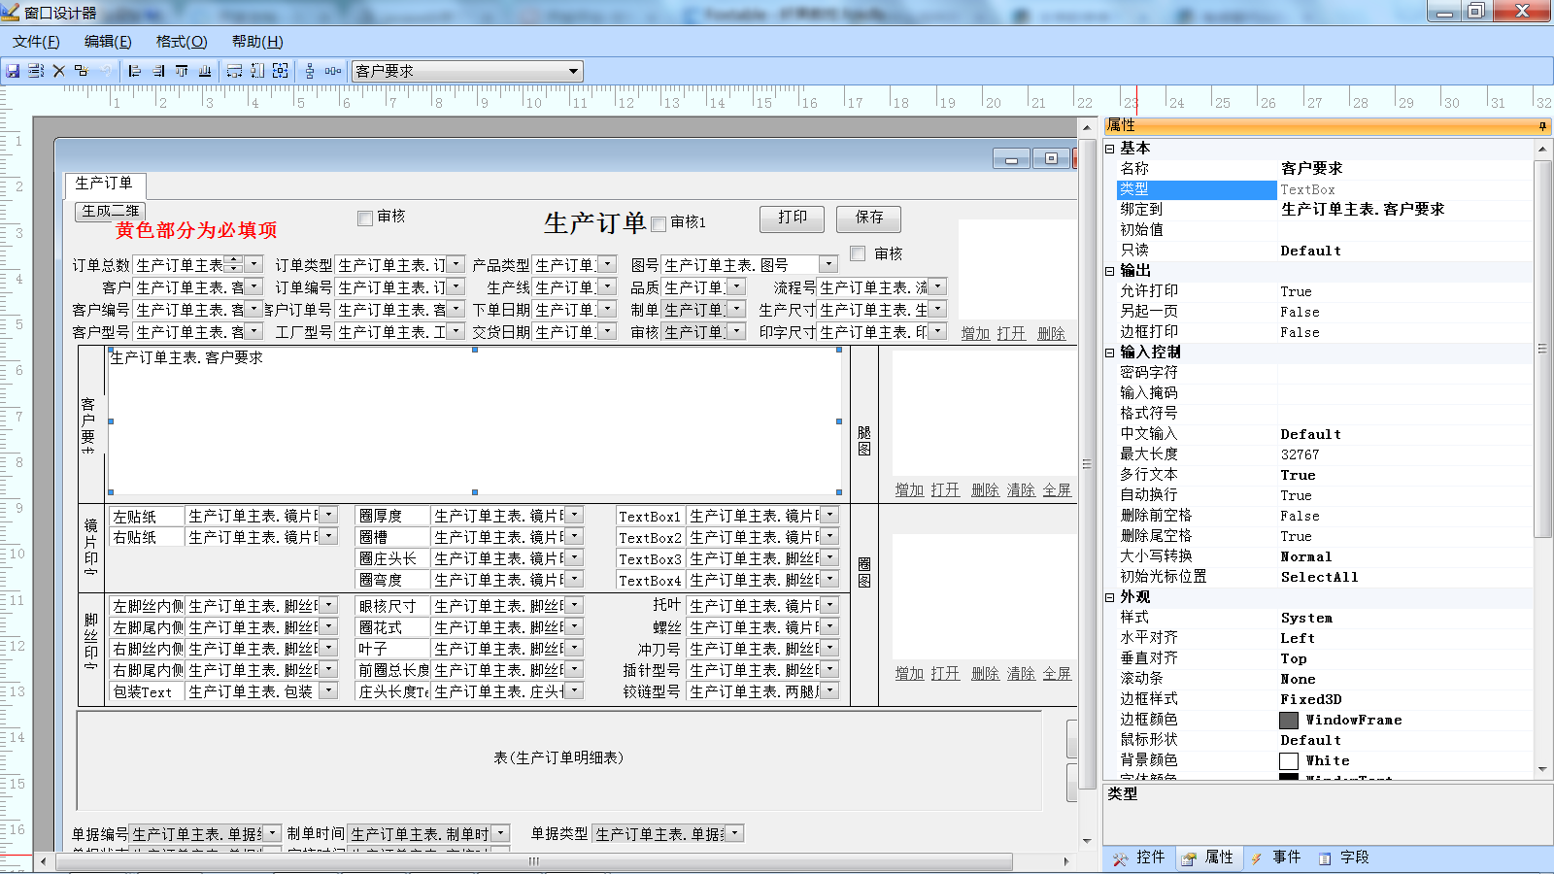
Task: Click the White background color swatch
Action: coord(1289,760)
